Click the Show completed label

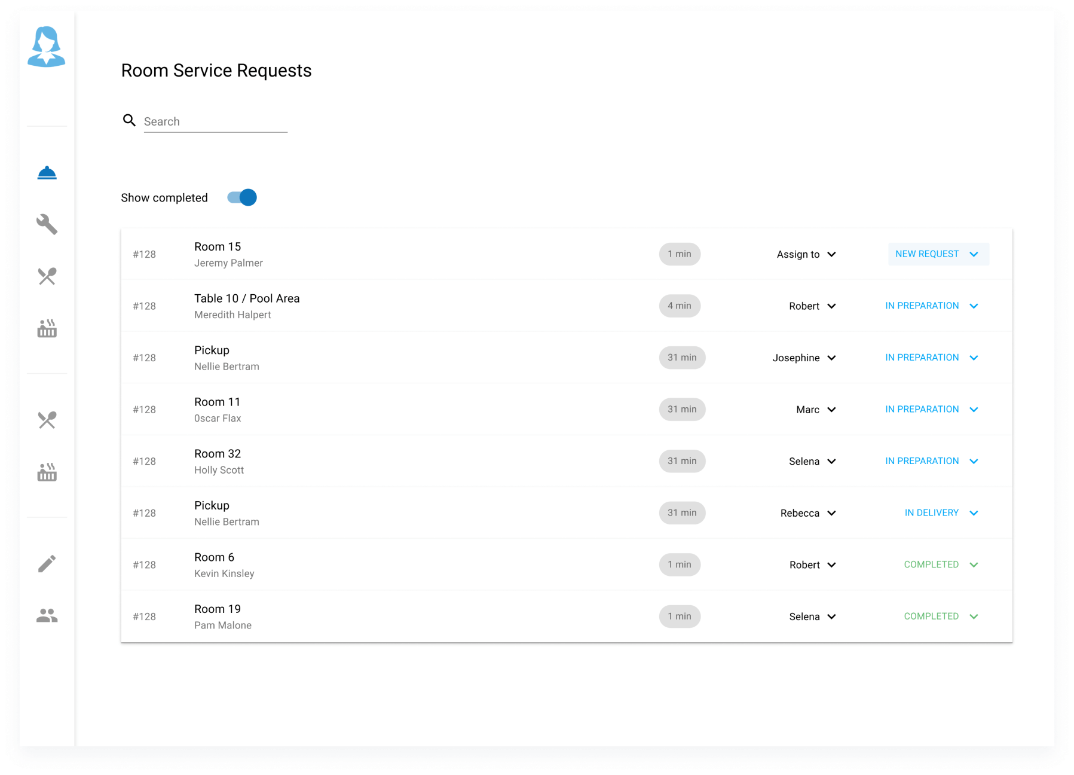point(164,198)
